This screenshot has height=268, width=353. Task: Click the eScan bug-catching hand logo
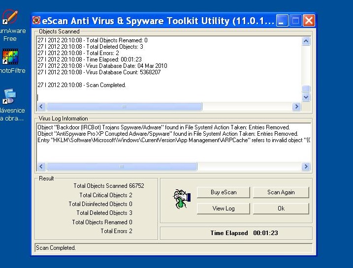182,199
